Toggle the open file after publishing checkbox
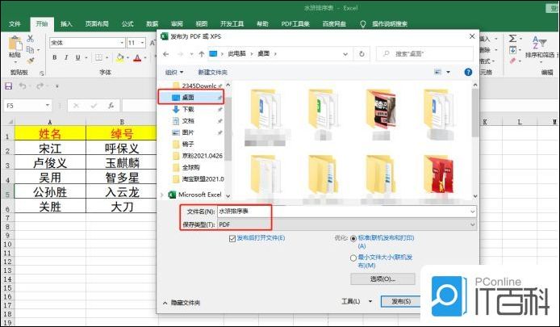 coord(232,238)
